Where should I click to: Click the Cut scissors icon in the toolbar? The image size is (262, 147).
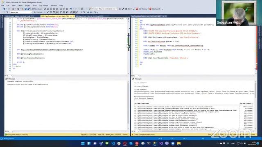(61, 9)
